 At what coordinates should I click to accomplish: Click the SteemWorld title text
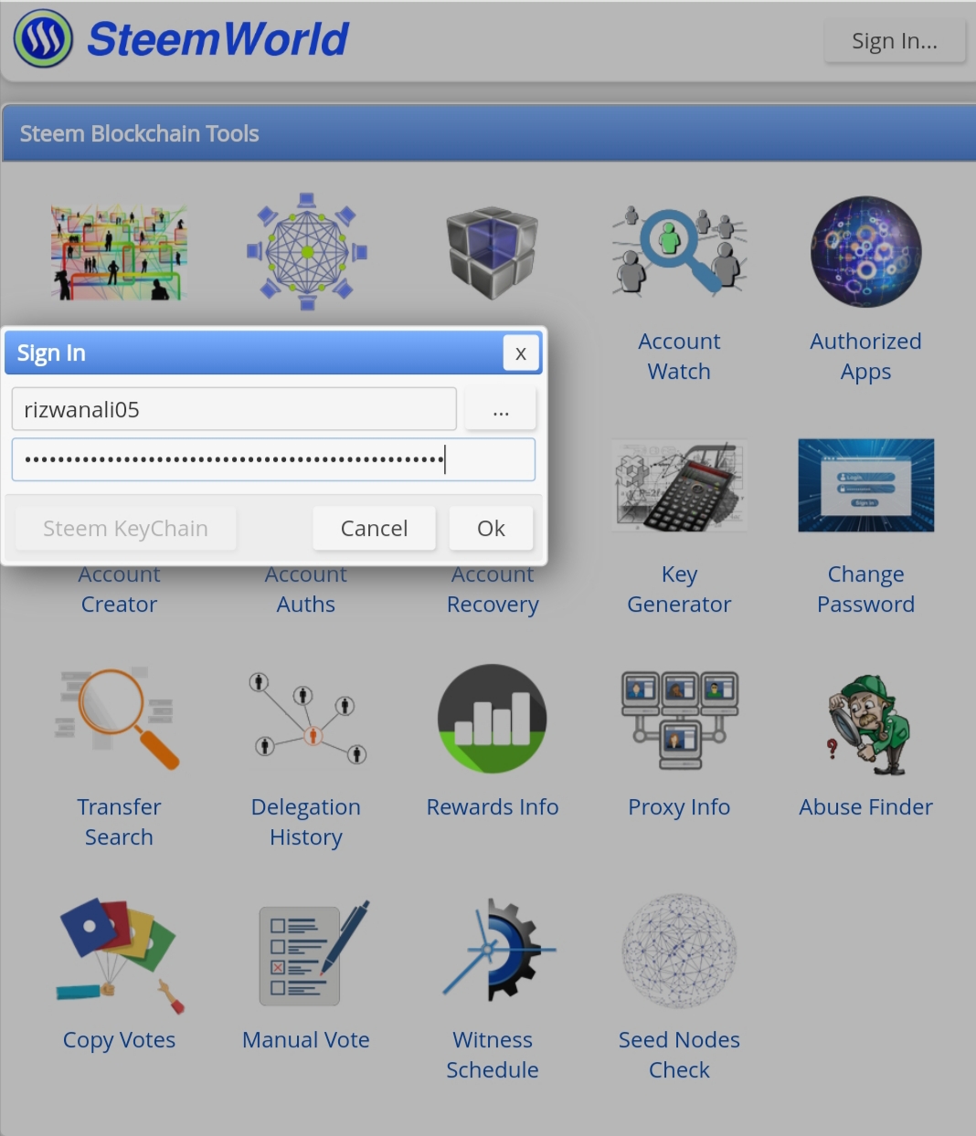pyautogui.click(x=217, y=39)
